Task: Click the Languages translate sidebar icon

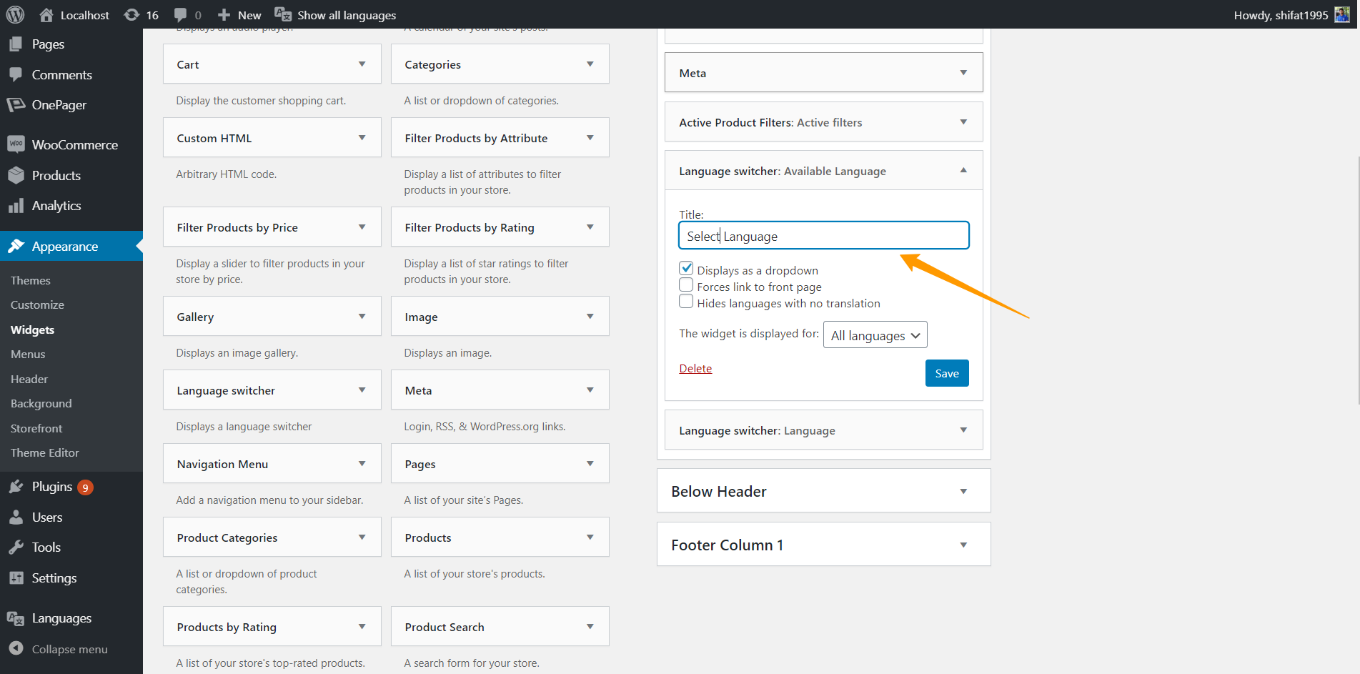Action: tap(16, 618)
